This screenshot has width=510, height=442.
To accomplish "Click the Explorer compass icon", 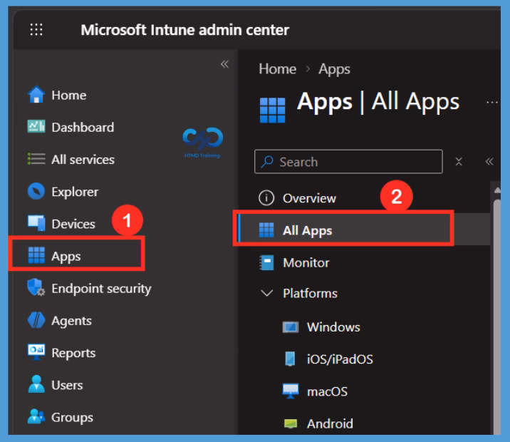I will pyautogui.click(x=36, y=191).
